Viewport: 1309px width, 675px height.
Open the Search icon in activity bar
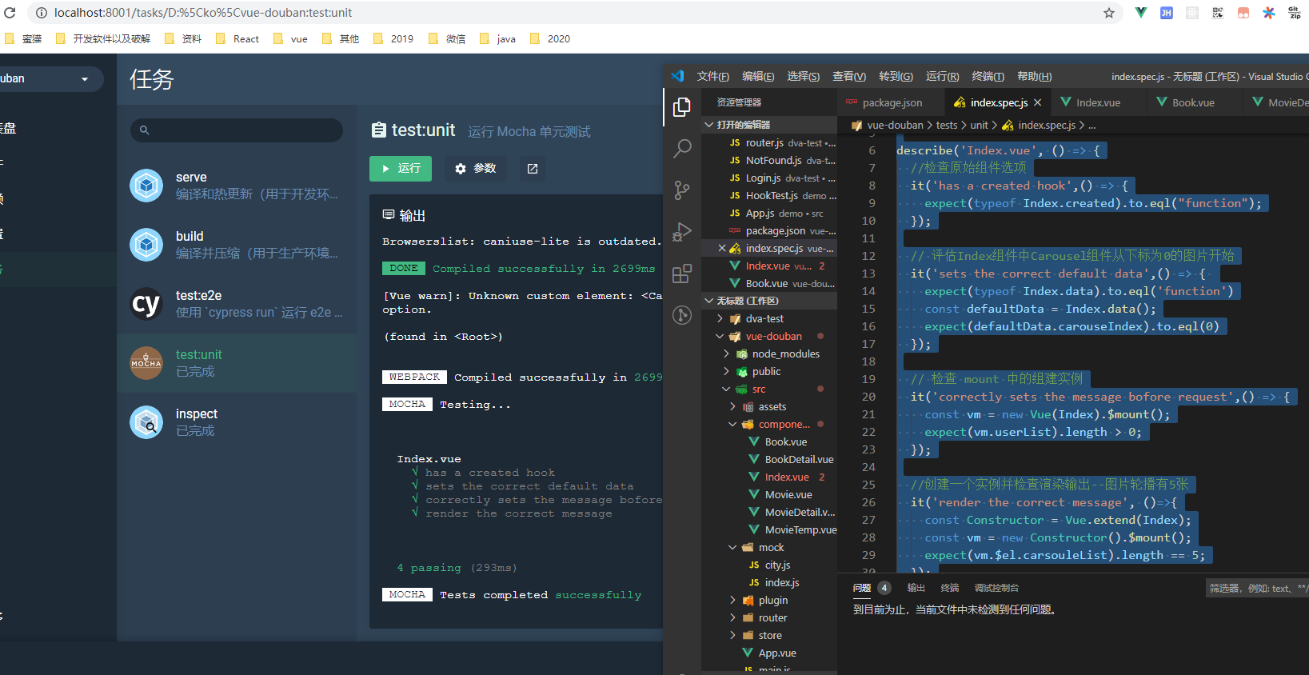pos(682,148)
